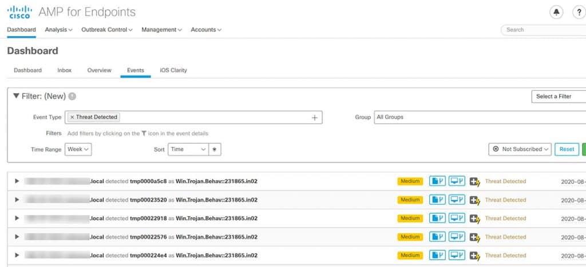The width and height of the screenshot is (586, 267).
Task: Open the Select a Filter dropdown
Action: (559, 97)
